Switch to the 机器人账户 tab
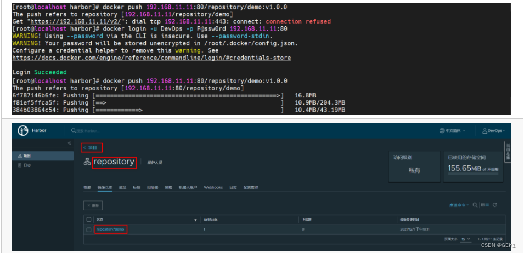Image resolution: width=524 pixels, height=253 pixels. click(x=188, y=187)
